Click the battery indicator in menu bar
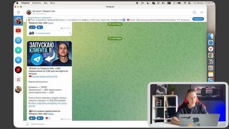Viewport: 229px width, 129px height. [x=177, y=3]
